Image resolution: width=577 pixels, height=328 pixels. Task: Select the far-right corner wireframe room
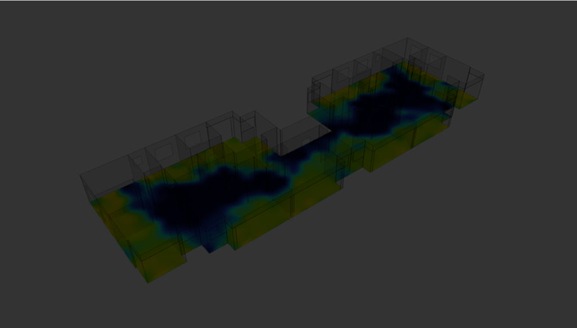coord(471,79)
